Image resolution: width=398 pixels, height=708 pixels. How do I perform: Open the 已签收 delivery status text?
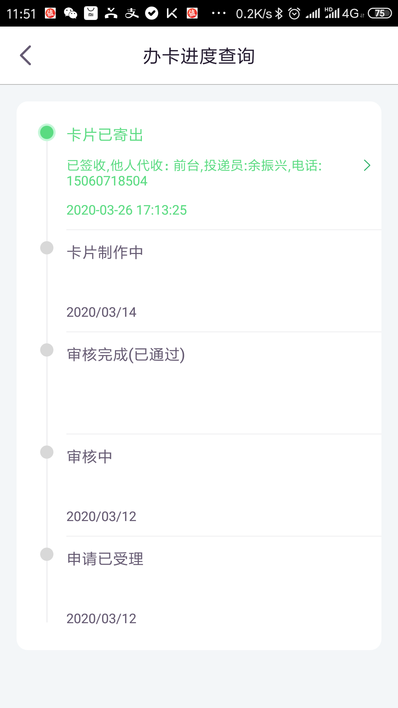[194, 173]
